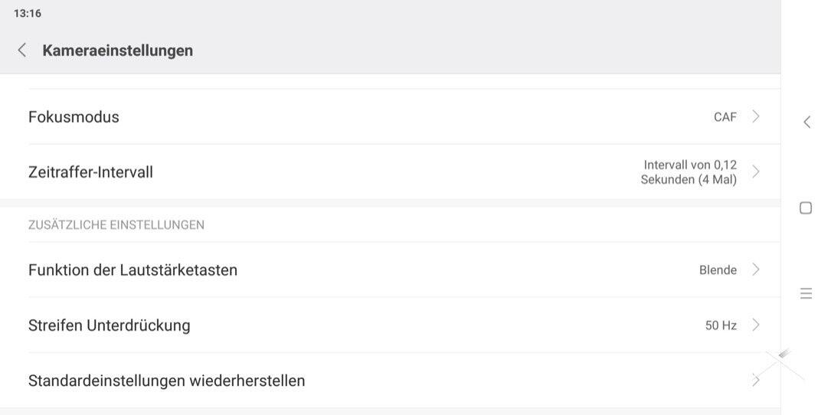Click the Kameraeinstellungen page title
The width and height of the screenshot is (831, 415).
118,51
